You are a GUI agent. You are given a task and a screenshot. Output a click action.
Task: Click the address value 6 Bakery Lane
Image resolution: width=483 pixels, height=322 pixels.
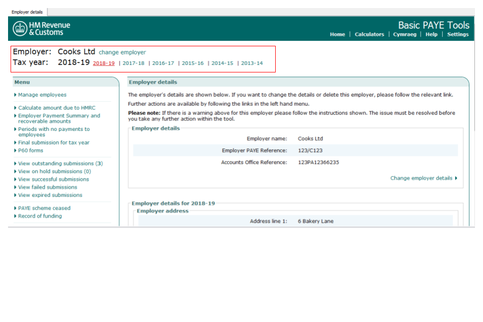click(x=315, y=221)
